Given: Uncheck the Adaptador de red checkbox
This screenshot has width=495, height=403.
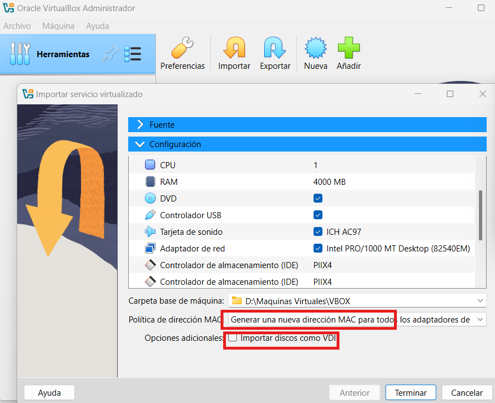Looking at the screenshot, I should pos(318,249).
